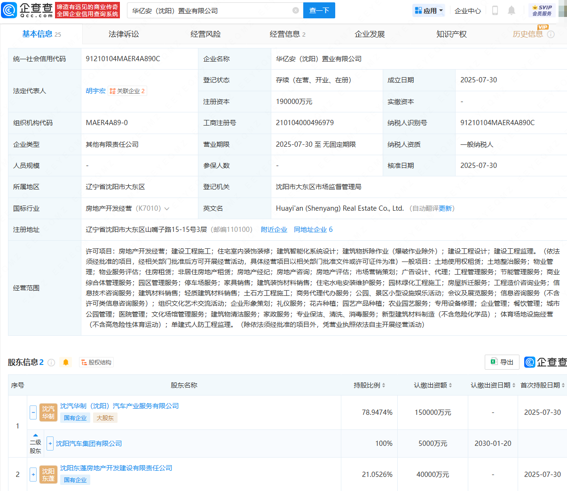The width and height of the screenshot is (567, 491).
Task: Switch to 经营信息 tab
Action: [x=287, y=34]
